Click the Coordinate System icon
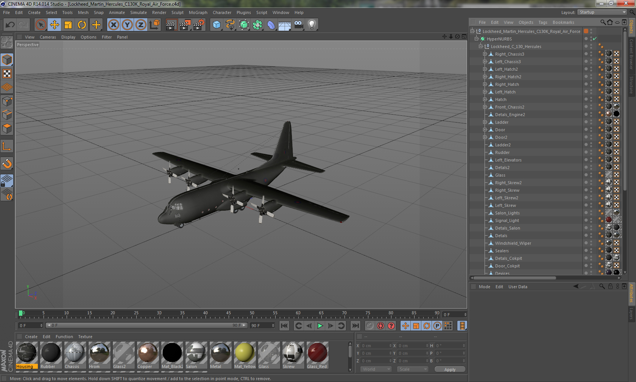This screenshot has height=382, width=636. (x=154, y=25)
